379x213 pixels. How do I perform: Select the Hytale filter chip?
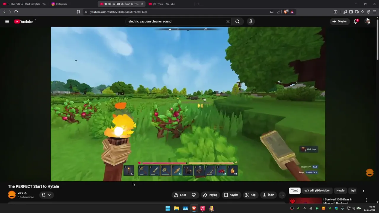pos(340,191)
